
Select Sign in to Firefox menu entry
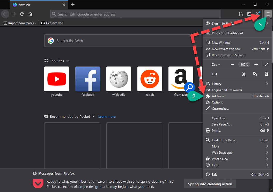[x=237, y=23]
